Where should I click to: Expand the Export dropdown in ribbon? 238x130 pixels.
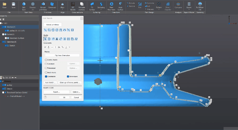tap(189, 9)
